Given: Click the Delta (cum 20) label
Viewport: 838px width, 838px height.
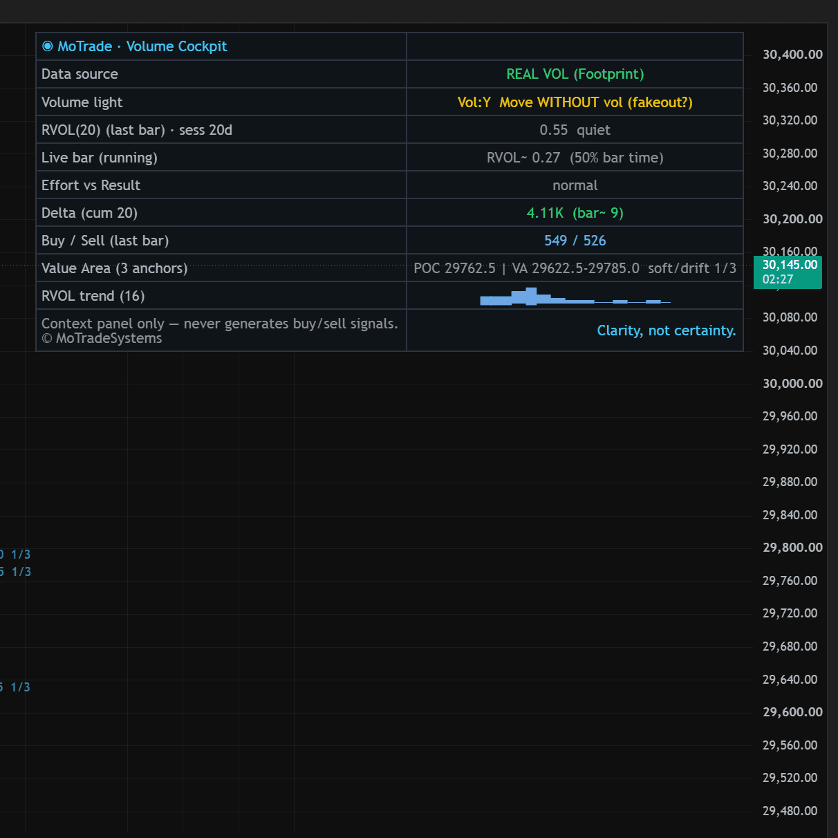Looking at the screenshot, I should tap(89, 213).
